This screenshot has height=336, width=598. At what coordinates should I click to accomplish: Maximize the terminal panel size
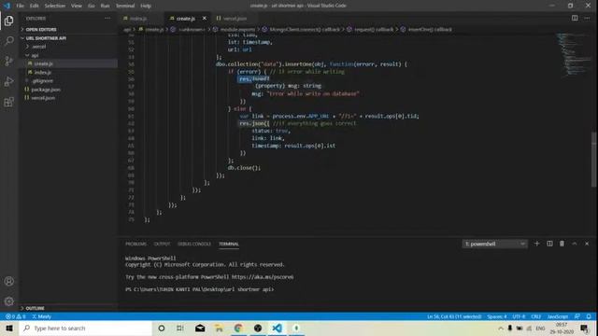[575, 244]
